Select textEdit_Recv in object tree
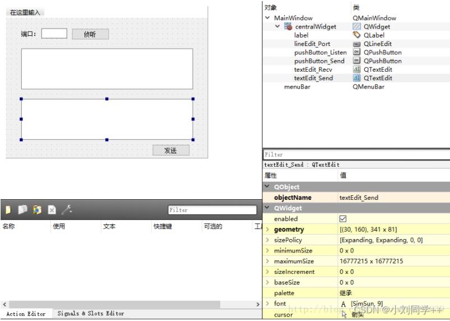 tap(313, 70)
